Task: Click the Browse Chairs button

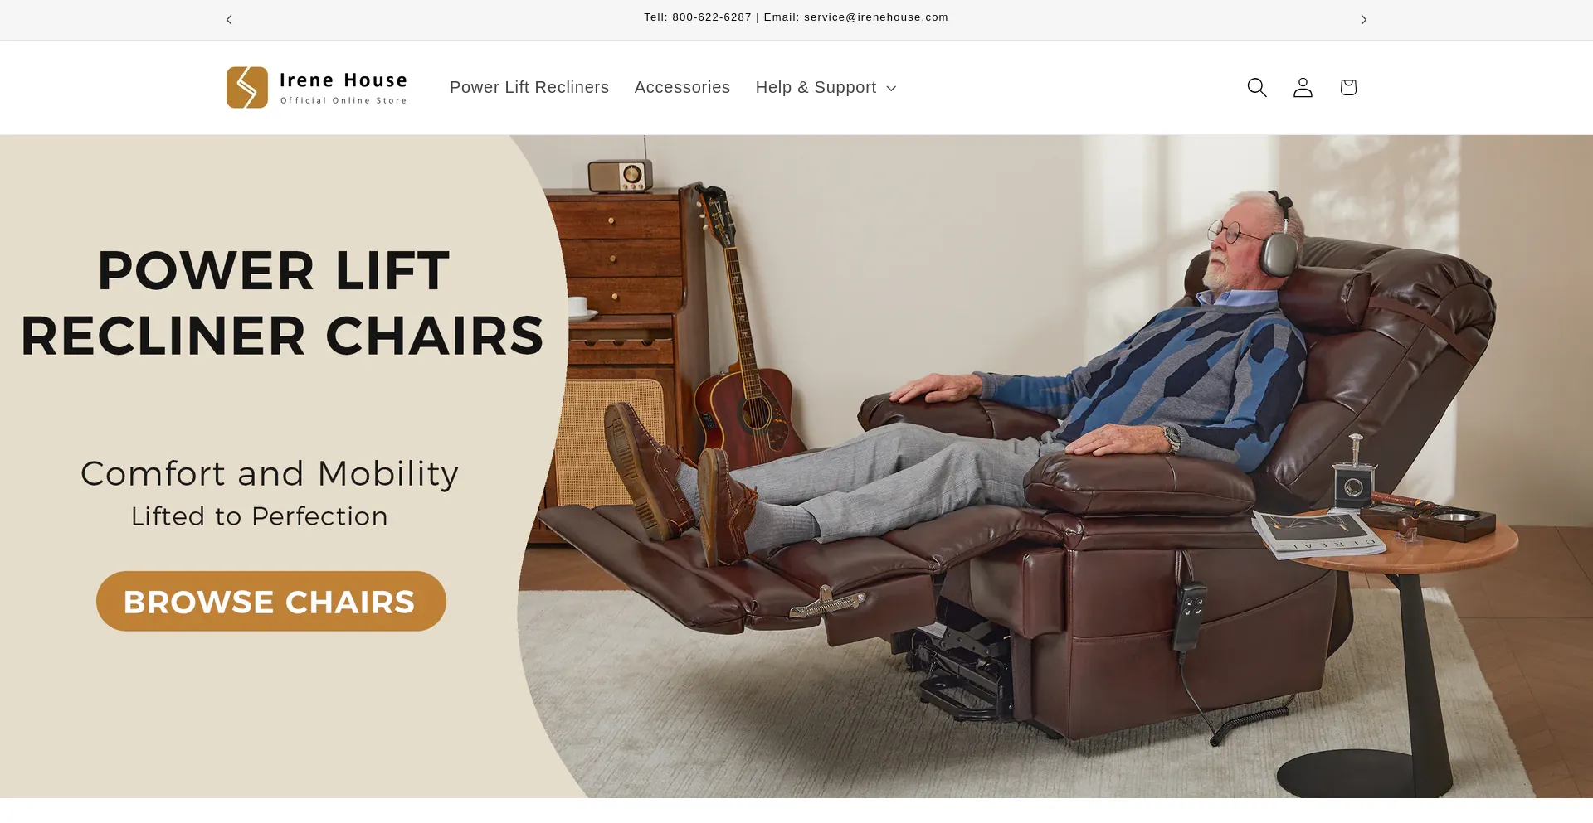Action: (271, 601)
